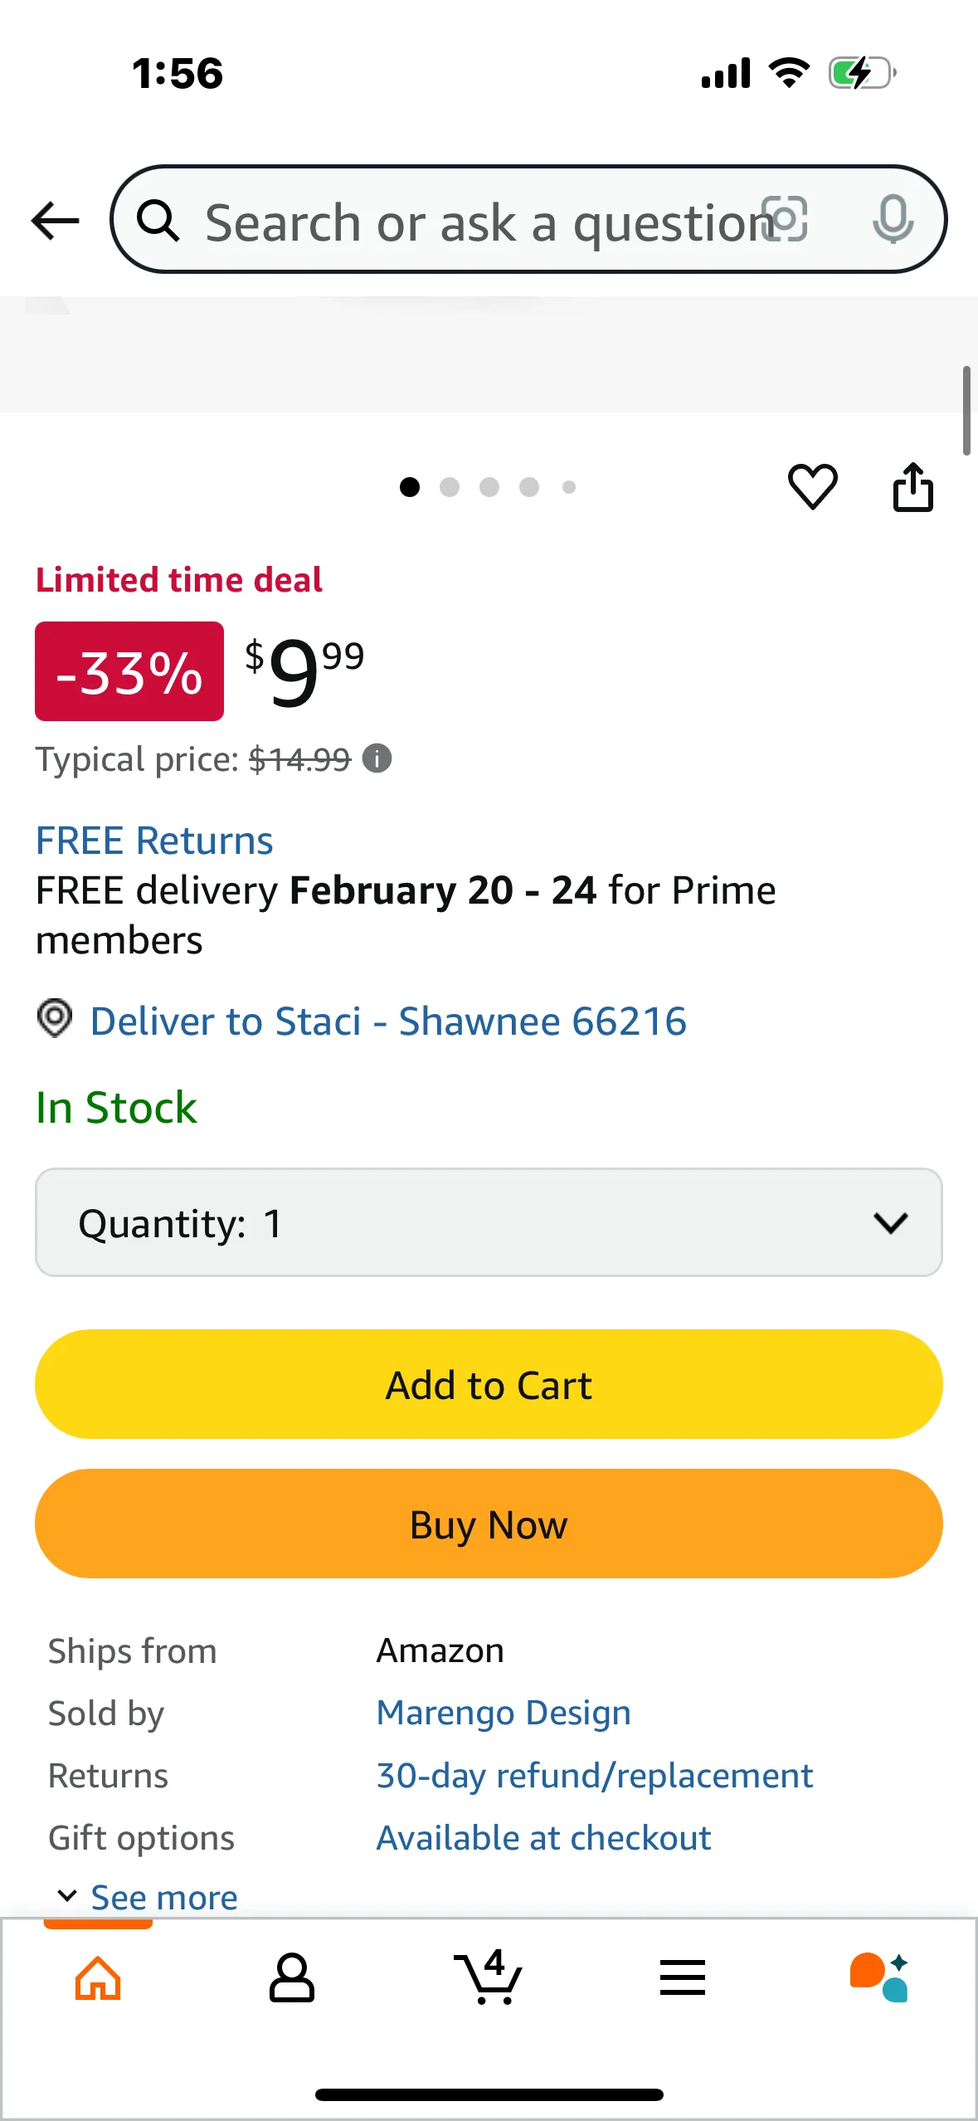978x2121 pixels.
Task: Open the FREE Returns link
Action: point(154,841)
